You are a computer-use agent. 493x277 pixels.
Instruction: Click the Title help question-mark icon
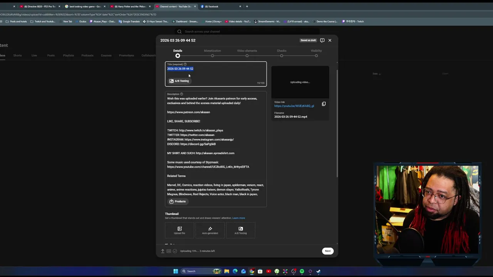(185, 64)
